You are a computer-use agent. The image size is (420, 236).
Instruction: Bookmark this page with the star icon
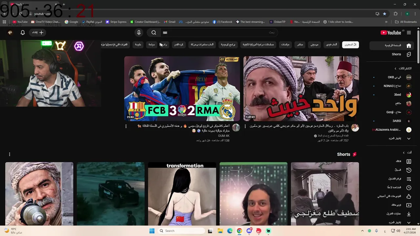(385, 14)
